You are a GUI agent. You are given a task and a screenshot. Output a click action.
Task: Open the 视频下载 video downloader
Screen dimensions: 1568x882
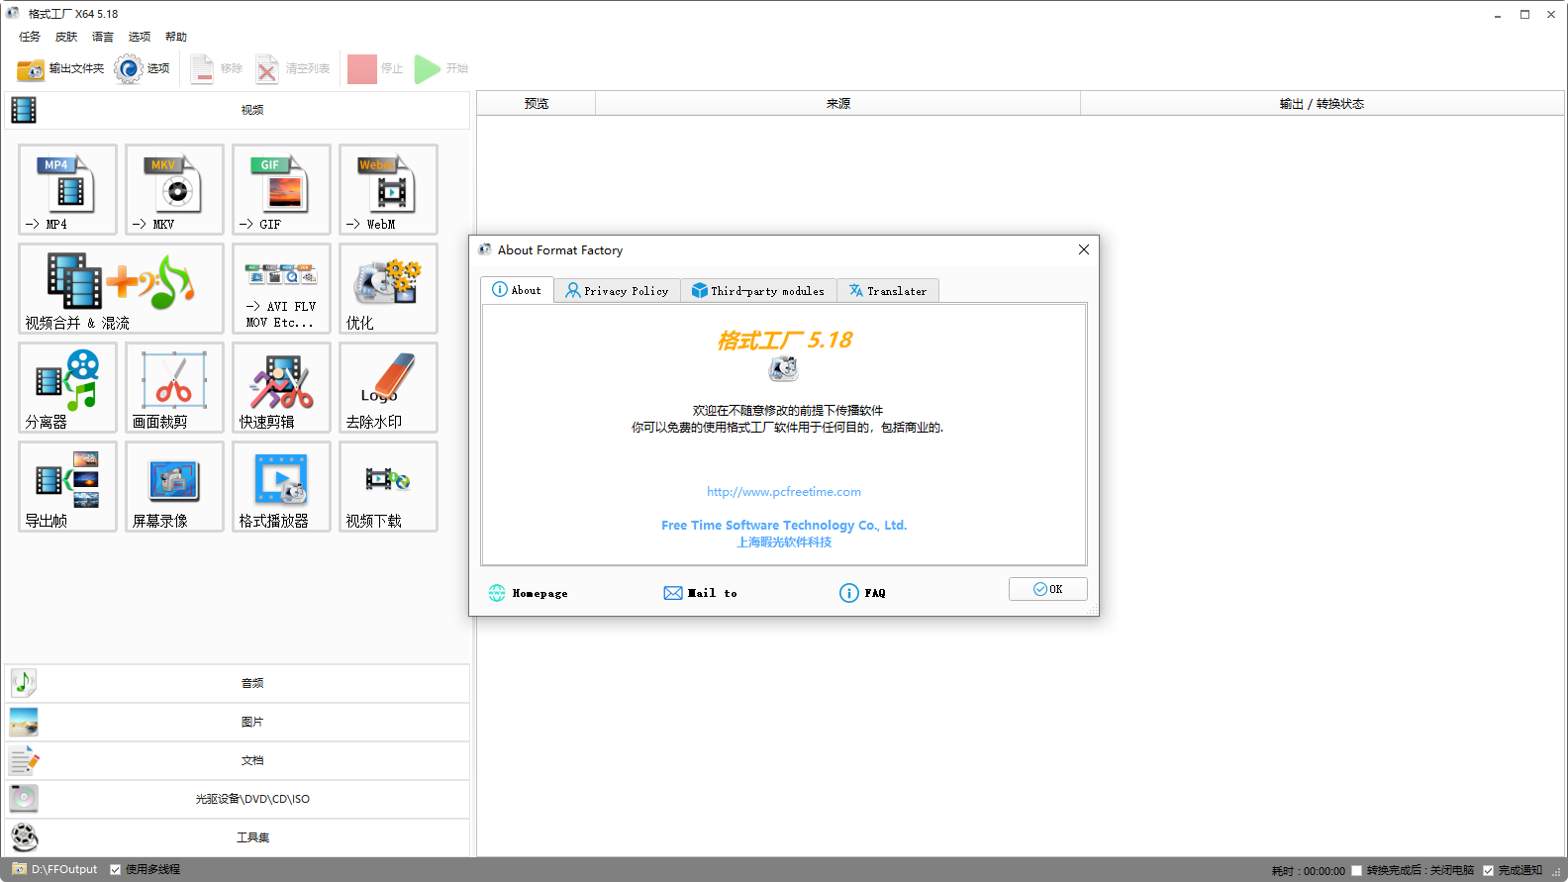click(x=388, y=486)
